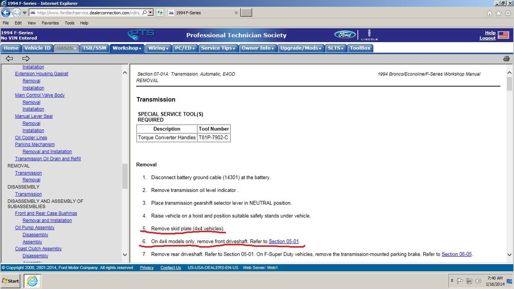514x289 pixels.
Task: Expand the Owner Info dropdown tab
Action: pos(258,48)
